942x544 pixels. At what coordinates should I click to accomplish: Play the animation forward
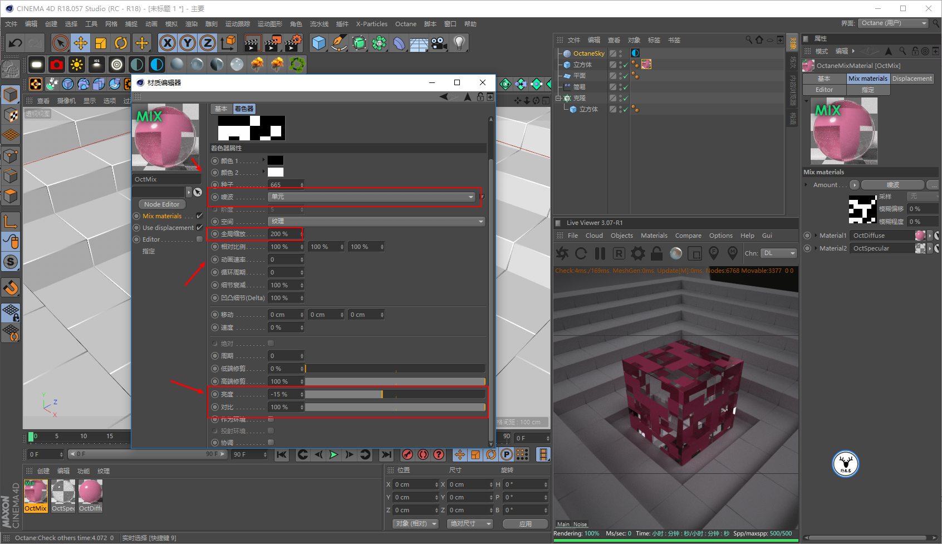click(333, 454)
